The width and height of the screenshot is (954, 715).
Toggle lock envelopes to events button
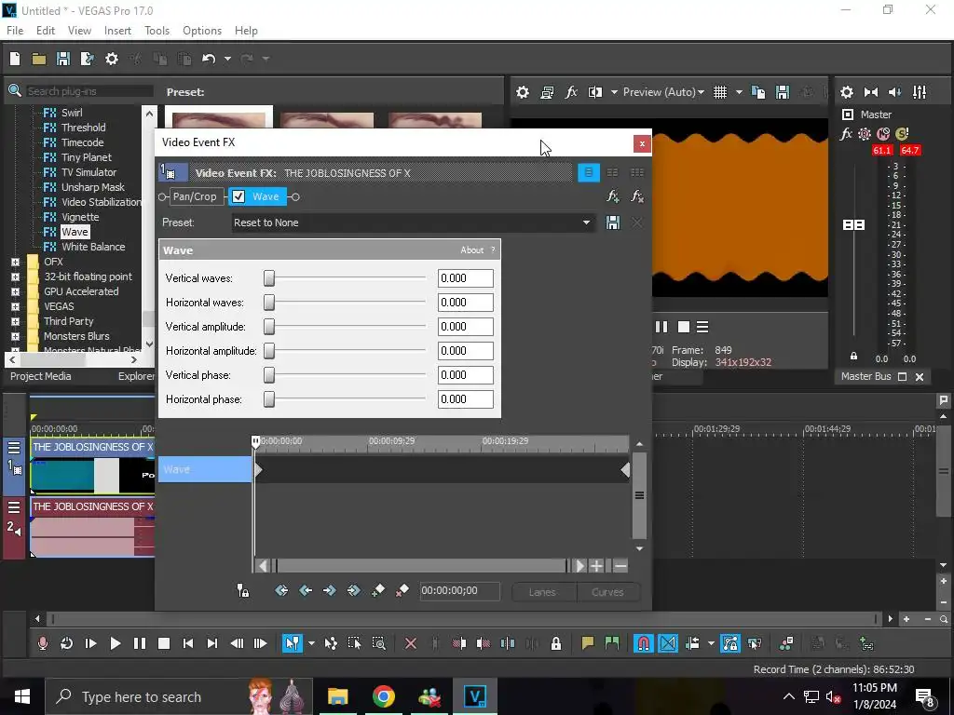coord(730,643)
